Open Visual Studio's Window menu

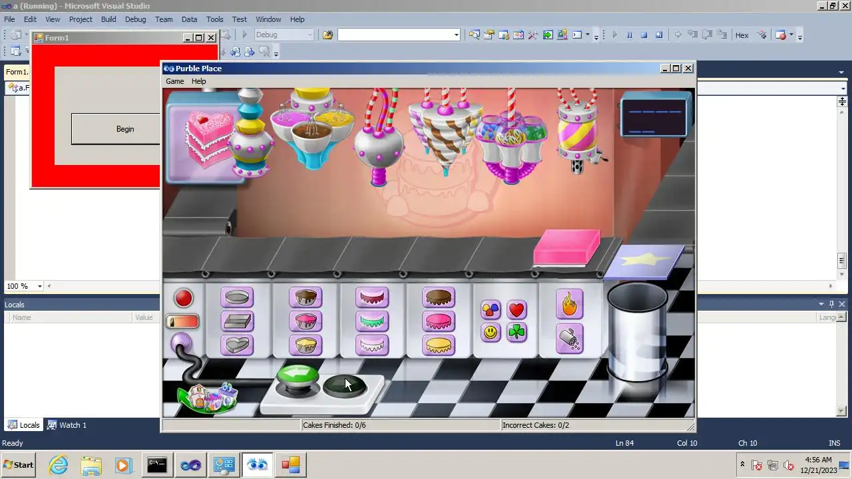click(x=268, y=19)
